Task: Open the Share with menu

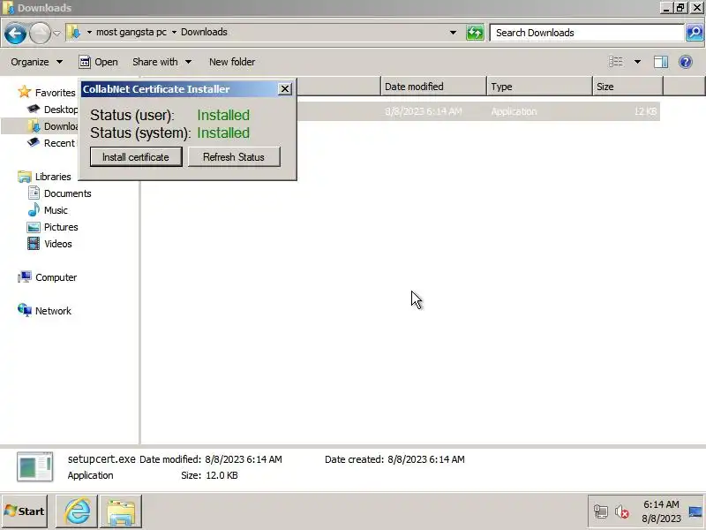Action: coord(161,62)
